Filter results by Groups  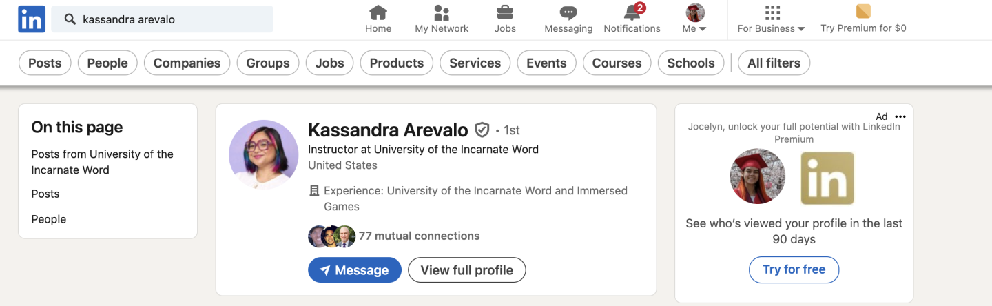(x=268, y=63)
